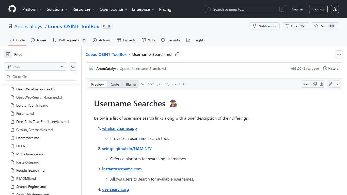Download the raw file
Screen dimensions: 347x195
[x=322, y=84]
